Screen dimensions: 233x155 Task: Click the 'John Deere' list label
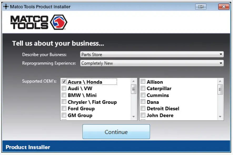[x=160, y=115]
